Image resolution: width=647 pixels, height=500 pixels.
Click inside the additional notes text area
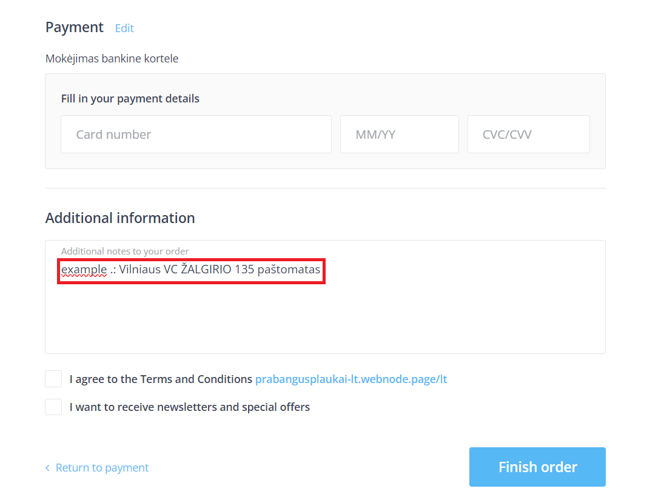[x=325, y=315]
